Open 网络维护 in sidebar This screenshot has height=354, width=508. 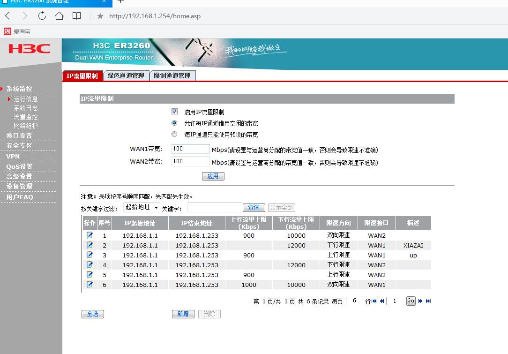[x=26, y=126]
